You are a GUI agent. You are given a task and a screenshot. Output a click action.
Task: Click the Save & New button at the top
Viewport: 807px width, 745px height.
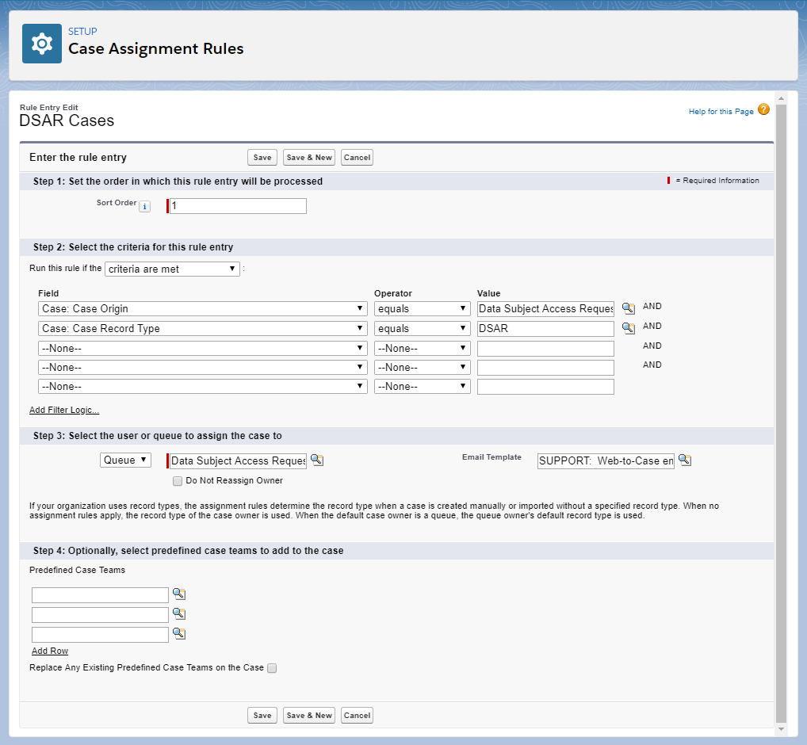tap(308, 157)
